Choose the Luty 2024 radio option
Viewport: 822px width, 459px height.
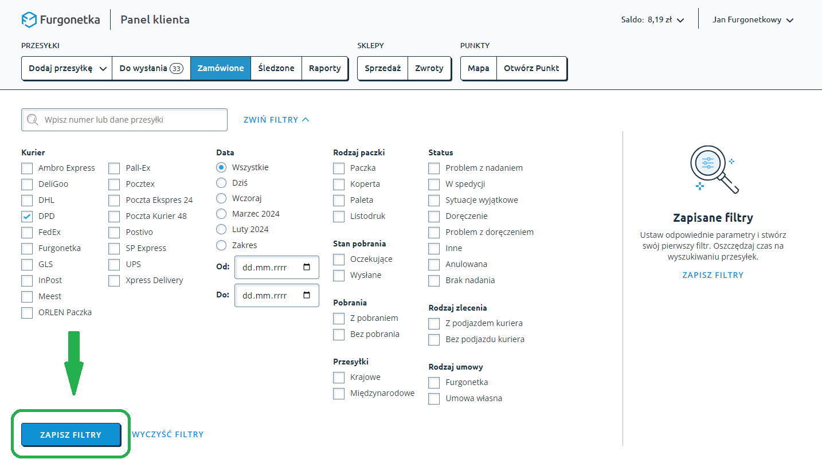tap(221, 229)
